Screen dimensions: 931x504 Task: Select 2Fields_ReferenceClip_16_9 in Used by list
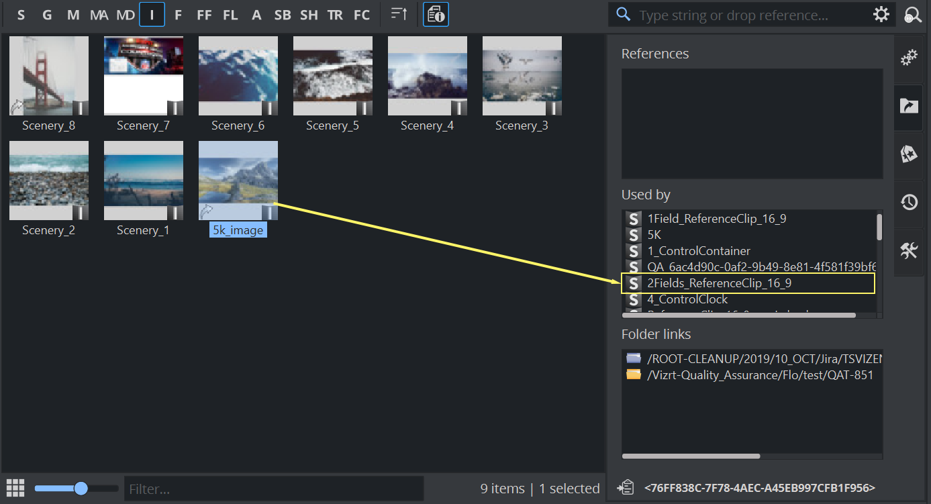719,283
